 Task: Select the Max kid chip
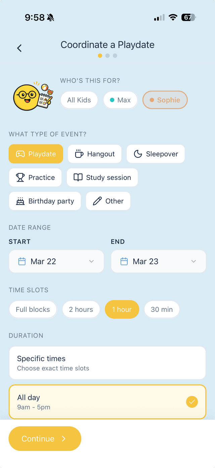click(120, 100)
